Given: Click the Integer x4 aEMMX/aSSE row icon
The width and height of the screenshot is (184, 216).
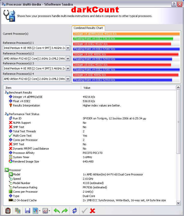Looking at the screenshot, I should tap(11, 97).
